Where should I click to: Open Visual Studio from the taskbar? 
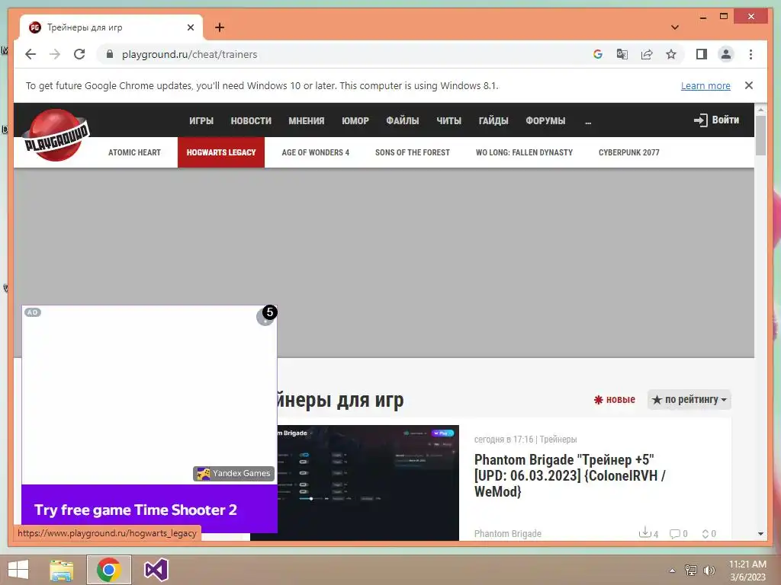[156, 570]
